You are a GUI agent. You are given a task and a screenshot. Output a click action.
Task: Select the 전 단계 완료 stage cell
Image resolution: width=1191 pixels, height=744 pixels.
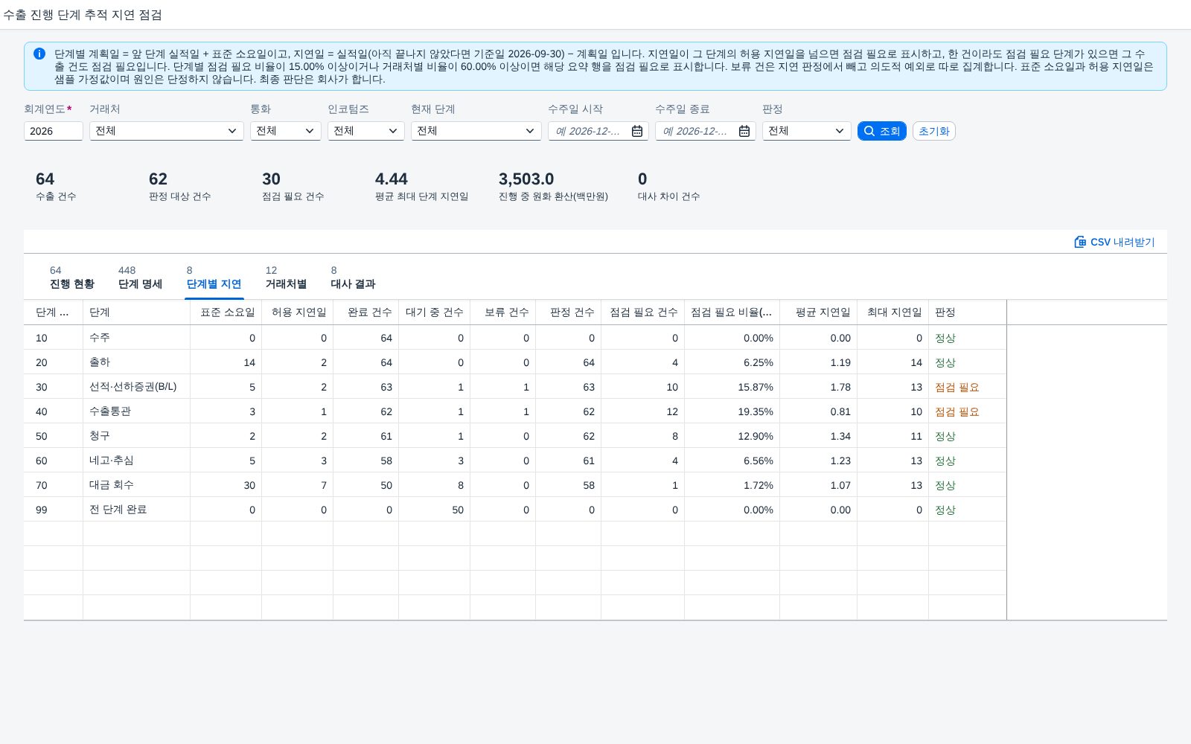click(137, 510)
